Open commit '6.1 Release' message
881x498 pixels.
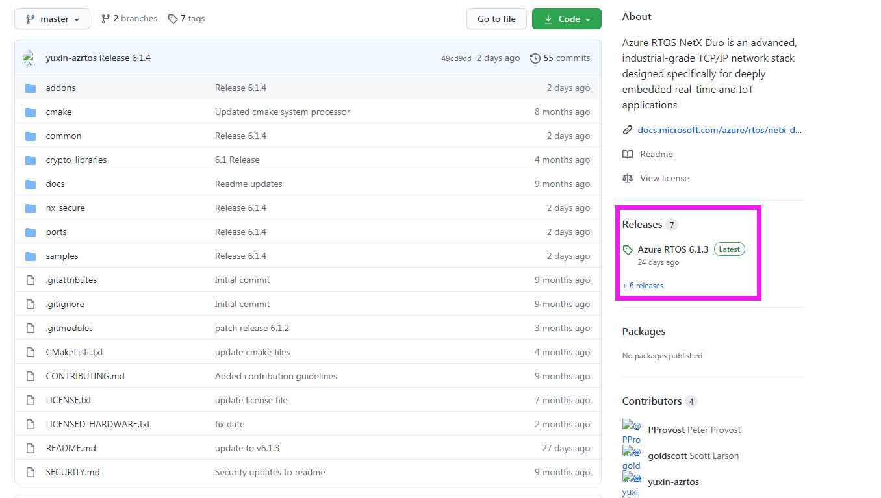point(237,160)
